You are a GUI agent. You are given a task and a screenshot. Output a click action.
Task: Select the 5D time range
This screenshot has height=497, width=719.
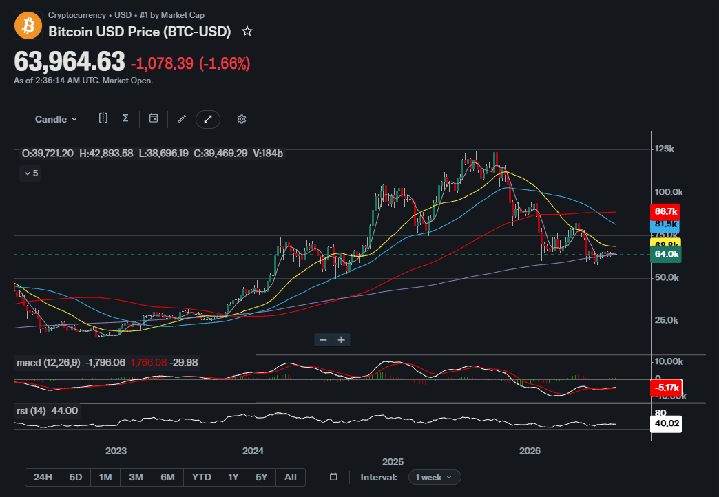tap(76, 477)
